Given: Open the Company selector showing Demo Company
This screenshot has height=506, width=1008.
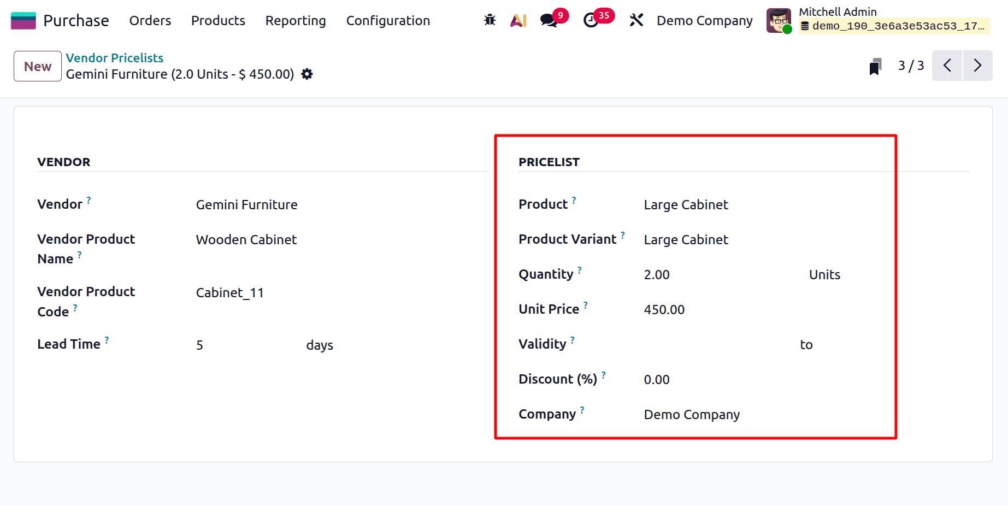Looking at the screenshot, I should click(692, 414).
